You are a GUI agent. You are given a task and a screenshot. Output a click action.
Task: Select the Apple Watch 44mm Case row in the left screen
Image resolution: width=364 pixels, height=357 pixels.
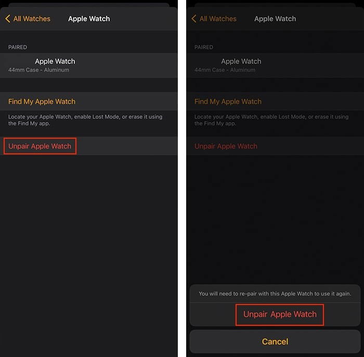click(x=89, y=65)
